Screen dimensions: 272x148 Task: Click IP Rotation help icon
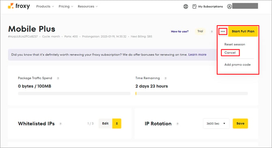177,124
